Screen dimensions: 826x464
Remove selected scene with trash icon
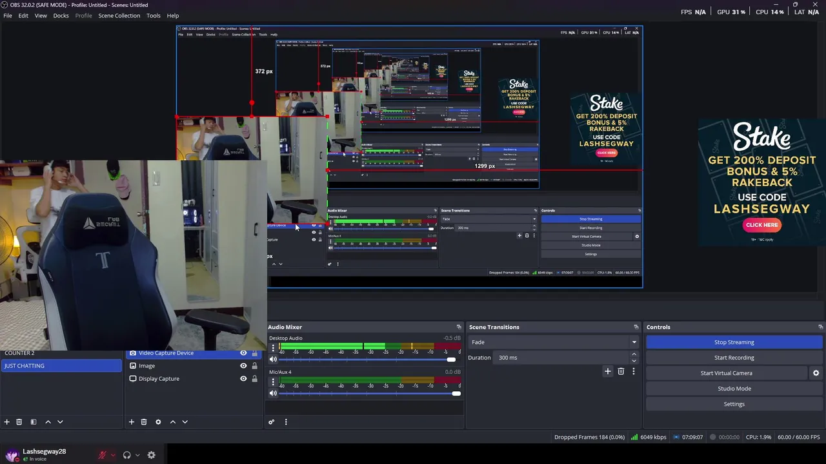[x=19, y=421]
